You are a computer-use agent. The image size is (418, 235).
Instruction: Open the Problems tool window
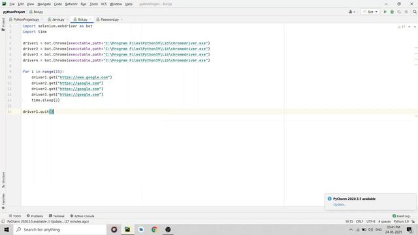35,216
